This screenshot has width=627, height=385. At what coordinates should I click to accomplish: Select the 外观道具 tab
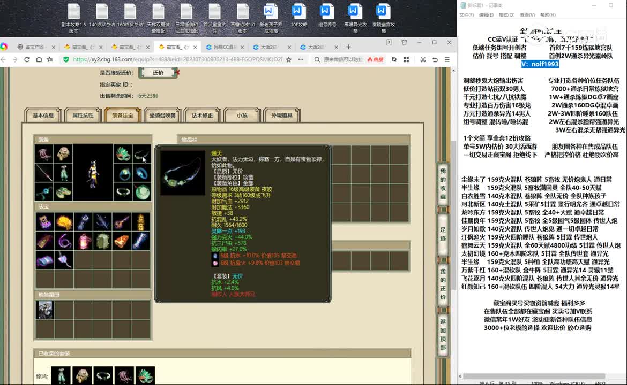pyautogui.click(x=282, y=115)
